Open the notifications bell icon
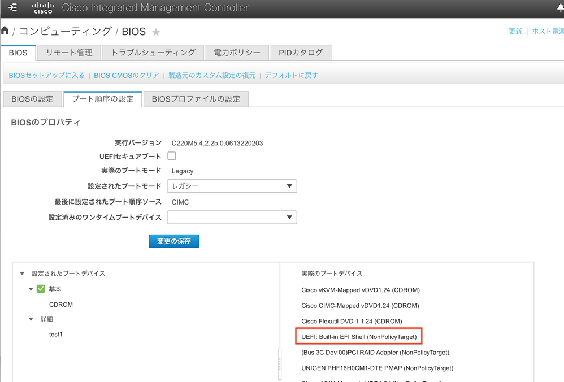Screen dimensions: 564x382 (561, 8)
